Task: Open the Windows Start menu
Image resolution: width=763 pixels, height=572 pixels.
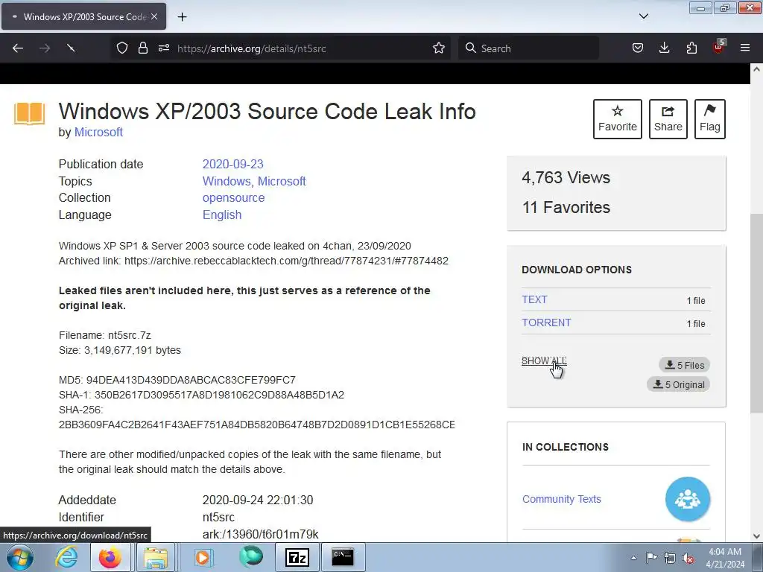Action: (x=20, y=557)
